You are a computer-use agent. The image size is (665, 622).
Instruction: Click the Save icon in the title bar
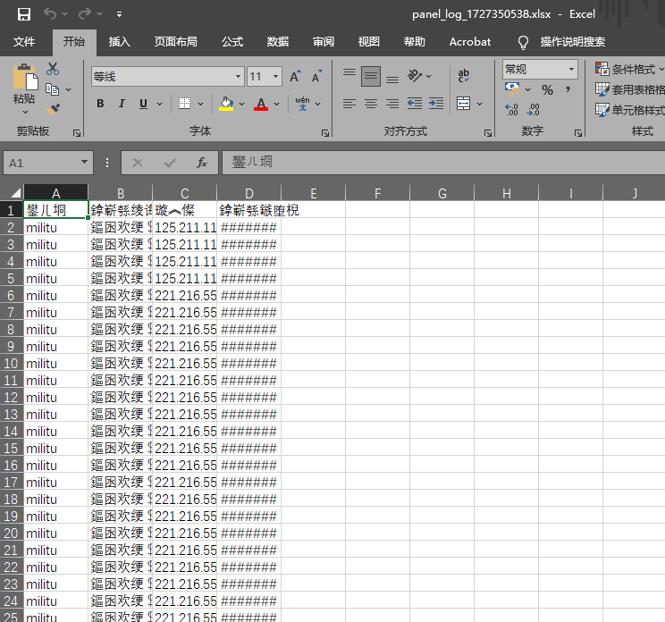pyautogui.click(x=24, y=14)
